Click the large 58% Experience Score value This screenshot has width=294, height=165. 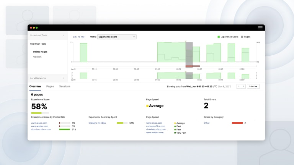click(x=39, y=107)
